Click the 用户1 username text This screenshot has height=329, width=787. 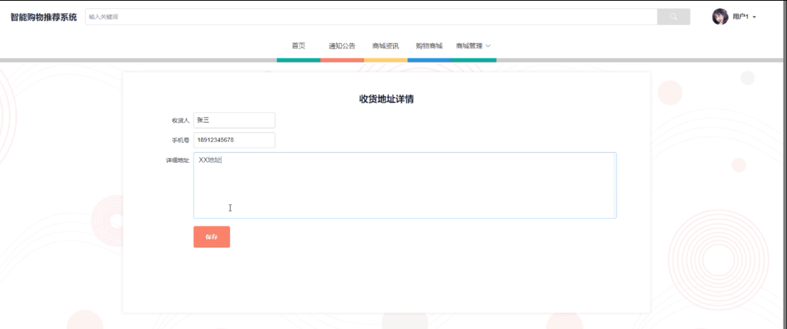tap(740, 17)
